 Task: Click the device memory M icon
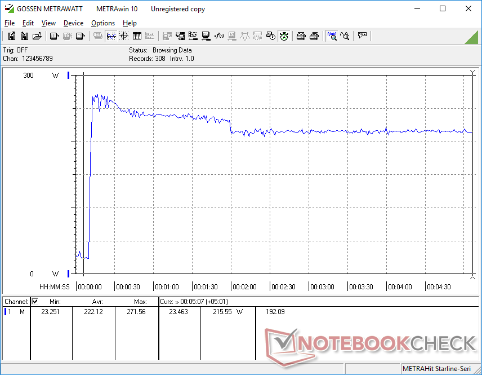pos(80,36)
